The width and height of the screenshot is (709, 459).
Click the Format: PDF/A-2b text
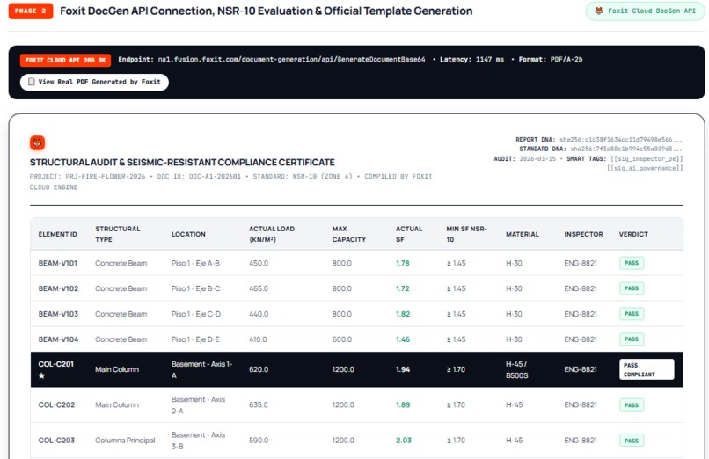tap(551, 59)
